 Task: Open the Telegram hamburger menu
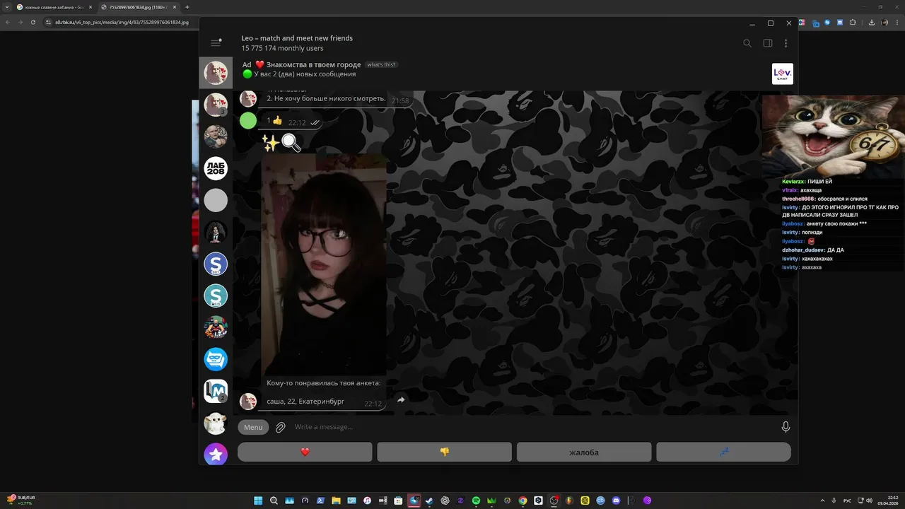(216, 43)
